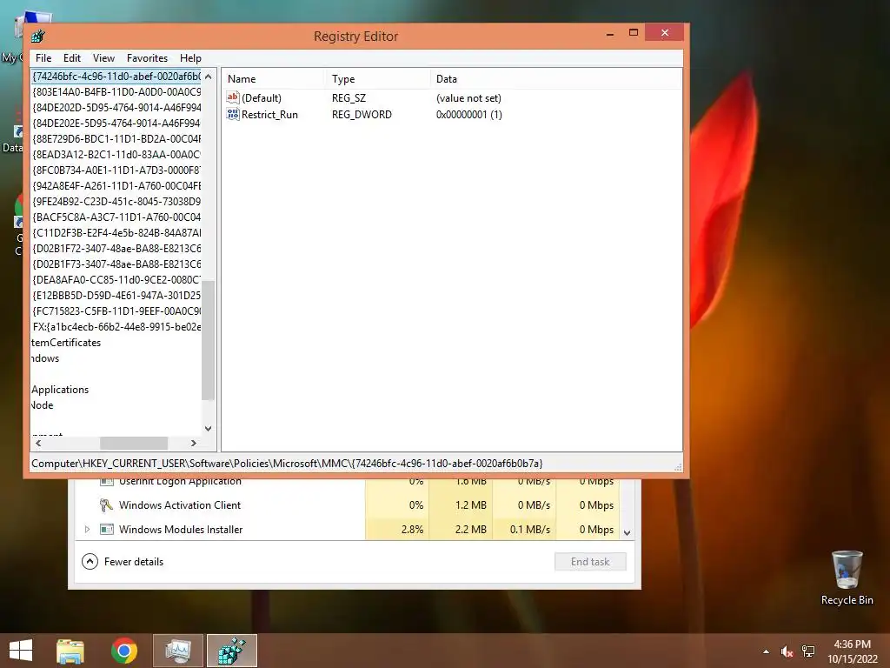
Task: Select the {84DE202D-5D95-4764 tree key
Action: pyautogui.click(x=116, y=107)
